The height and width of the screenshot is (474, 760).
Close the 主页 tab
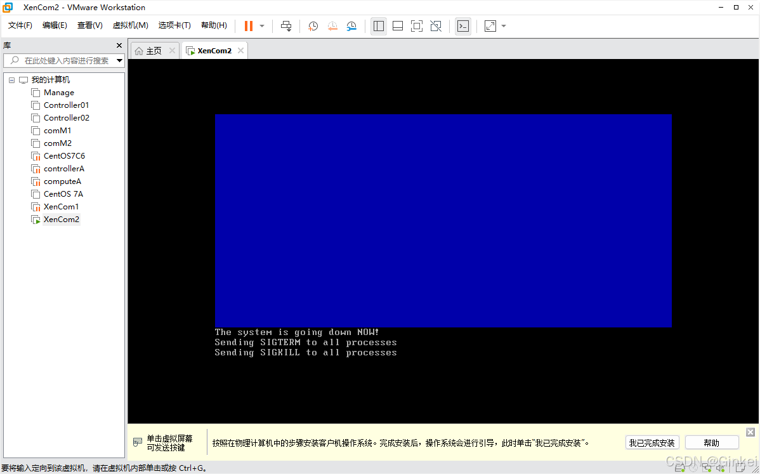pos(172,51)
